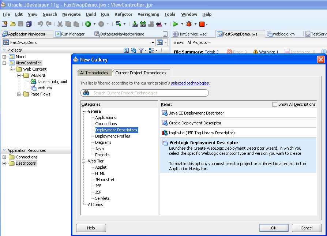Click the New file toolbar icon

click(x=4, y=24)
